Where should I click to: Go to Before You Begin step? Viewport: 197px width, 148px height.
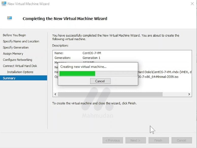coord(14,35)
